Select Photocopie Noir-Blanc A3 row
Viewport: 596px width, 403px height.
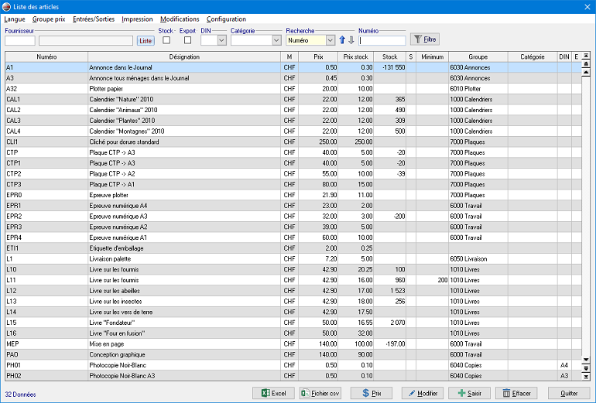pyautogui.click(x=293, y=376)
